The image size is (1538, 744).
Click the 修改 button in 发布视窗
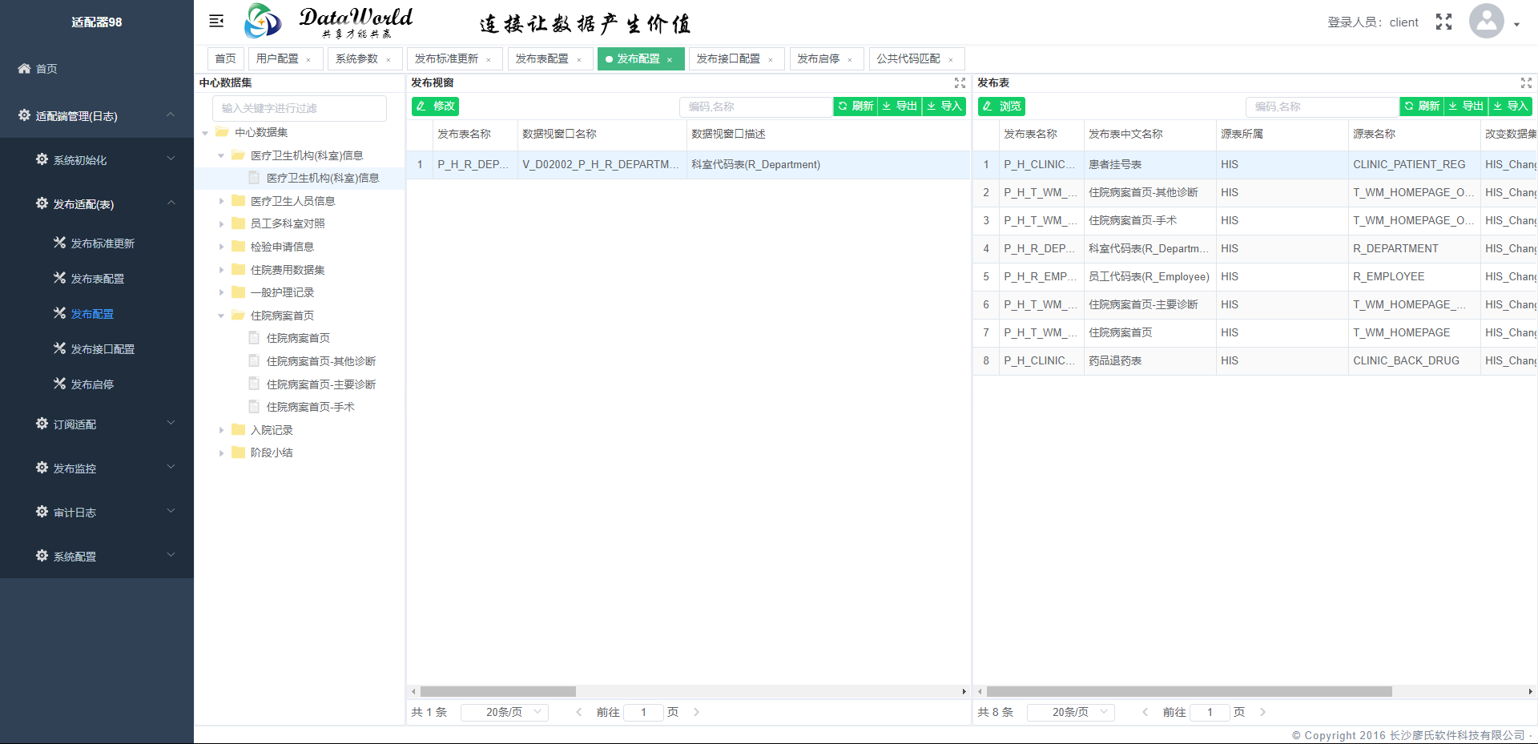click(x=435, y=106)
